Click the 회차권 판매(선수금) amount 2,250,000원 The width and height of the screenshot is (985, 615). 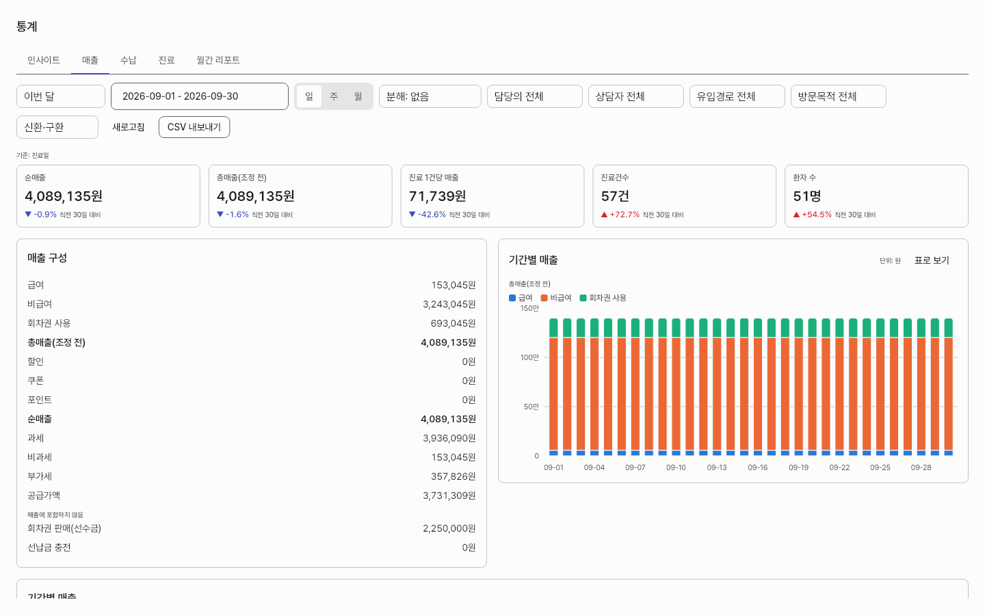pos(449,528)
